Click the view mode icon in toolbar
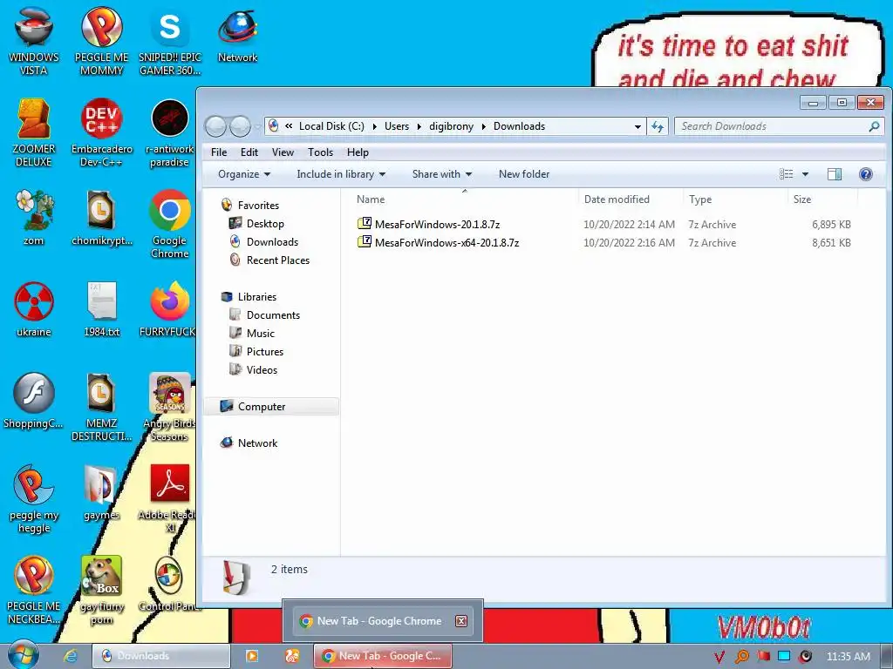 (787, 174)
